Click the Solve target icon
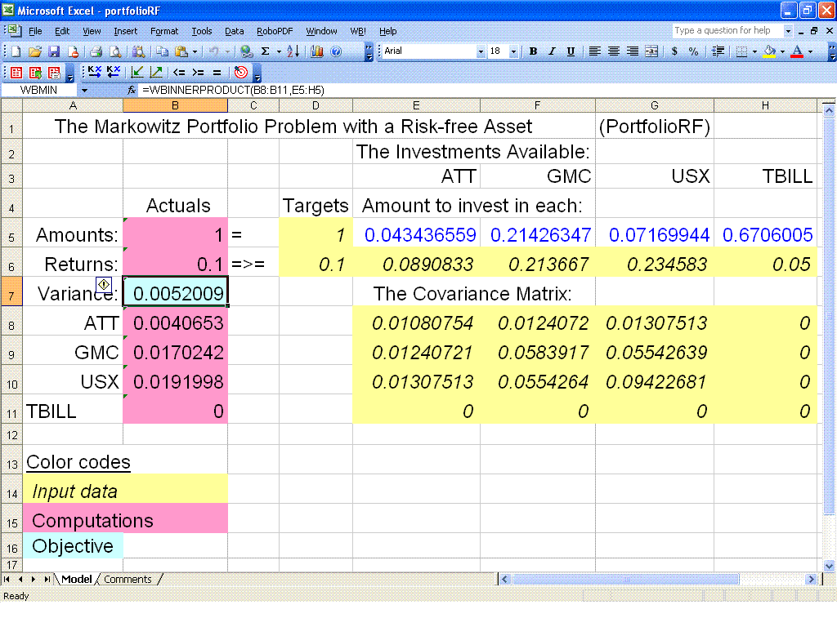Viewport: 837px width, 627px height. (241, 72)
